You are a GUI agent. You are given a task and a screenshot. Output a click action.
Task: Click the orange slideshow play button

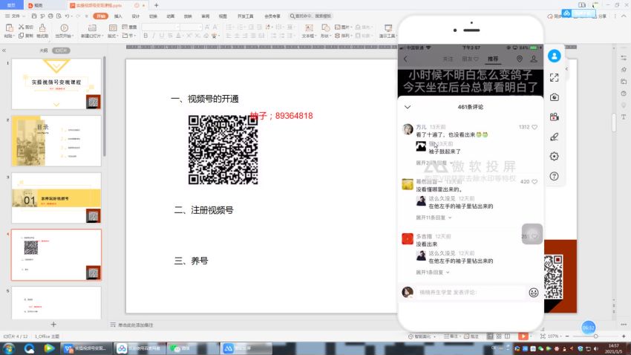(523, 336)
